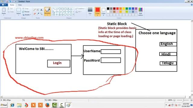Open the Select options dropdown arrow

tap(19, 15)
